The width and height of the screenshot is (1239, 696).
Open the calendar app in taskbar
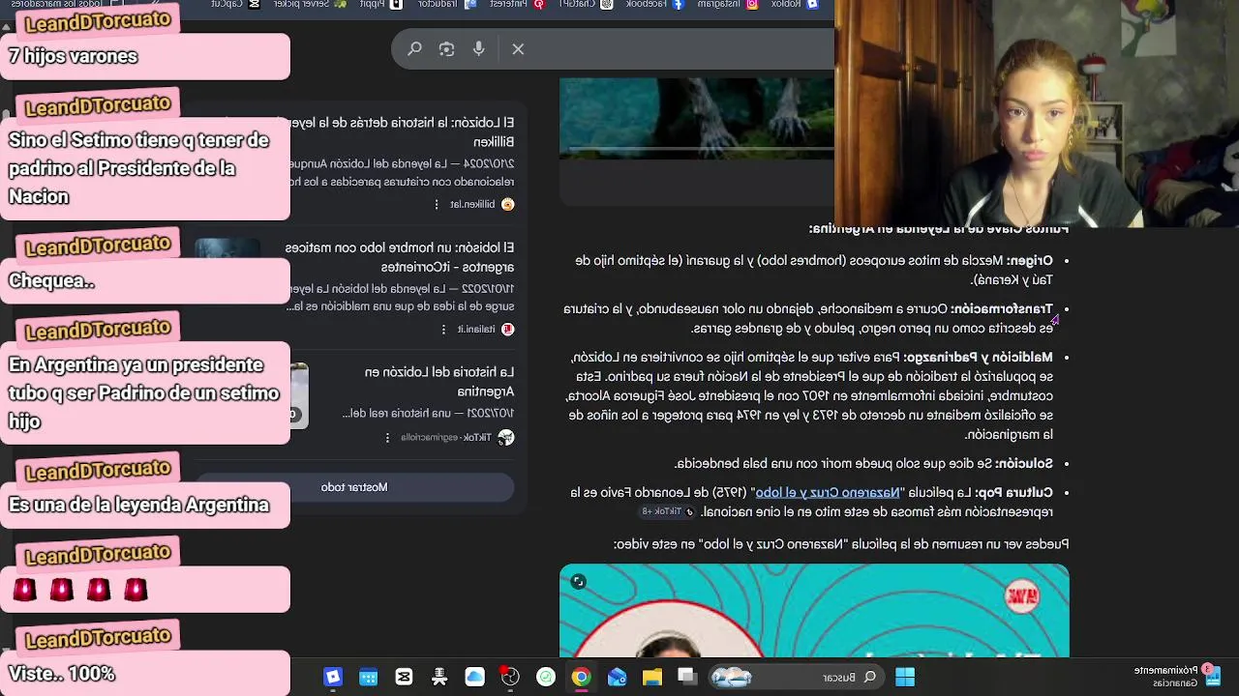tap(369, 677)
